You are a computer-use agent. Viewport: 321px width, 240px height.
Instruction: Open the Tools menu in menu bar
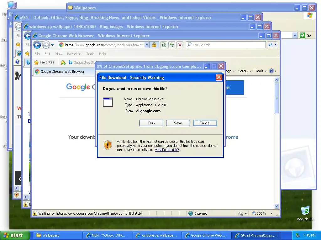point(90,54)
